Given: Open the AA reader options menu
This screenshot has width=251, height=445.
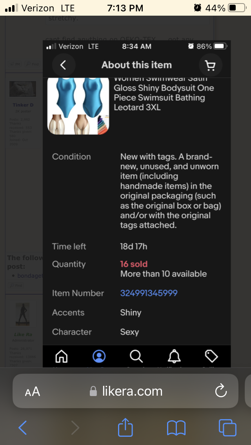Looking at the screenshot, I should point(33,391).
